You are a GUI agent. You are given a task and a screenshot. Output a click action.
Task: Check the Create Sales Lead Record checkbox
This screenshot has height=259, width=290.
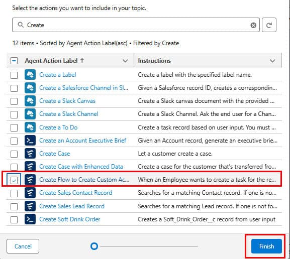pos(14,206)
